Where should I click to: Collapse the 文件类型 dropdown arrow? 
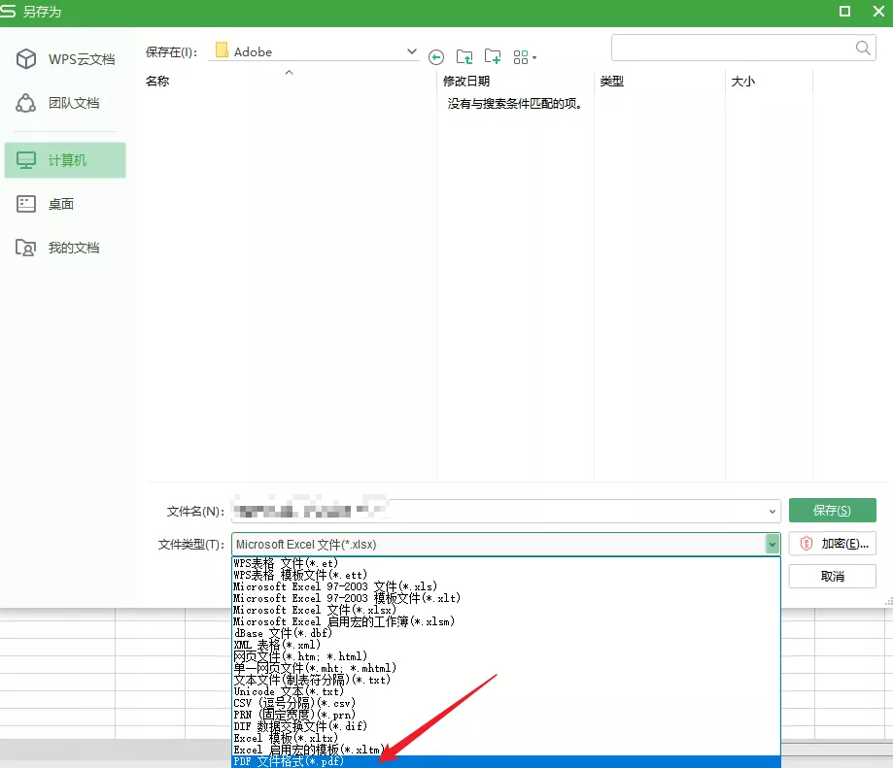pos(773,545)
